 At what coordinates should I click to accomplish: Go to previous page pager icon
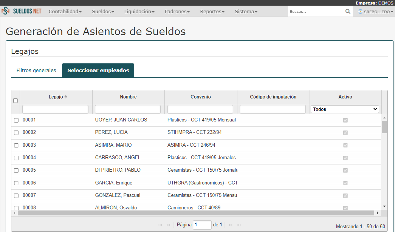[x=168, y=225]
